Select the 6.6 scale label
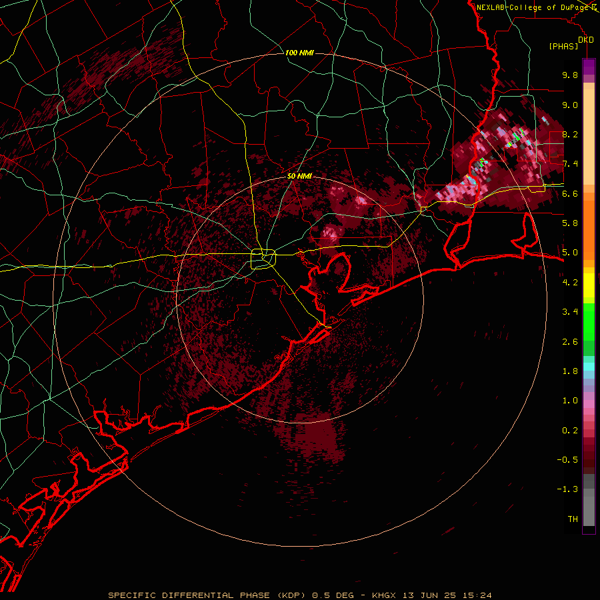The height and width of the screenshot is (600, 600). click(x=570, y=193)
